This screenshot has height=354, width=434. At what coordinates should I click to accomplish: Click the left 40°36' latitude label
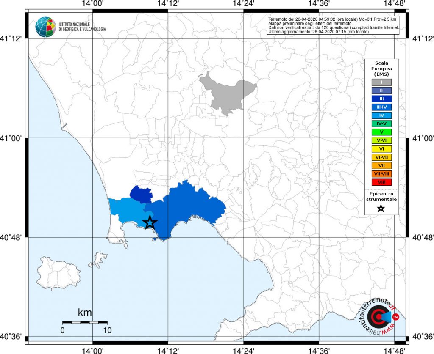[11, 337]
